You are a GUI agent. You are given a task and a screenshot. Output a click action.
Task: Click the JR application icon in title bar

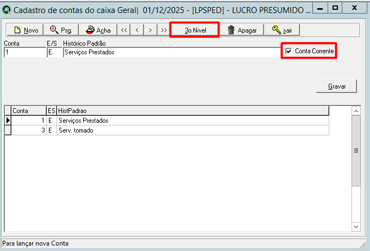click(x=7, y=10)
